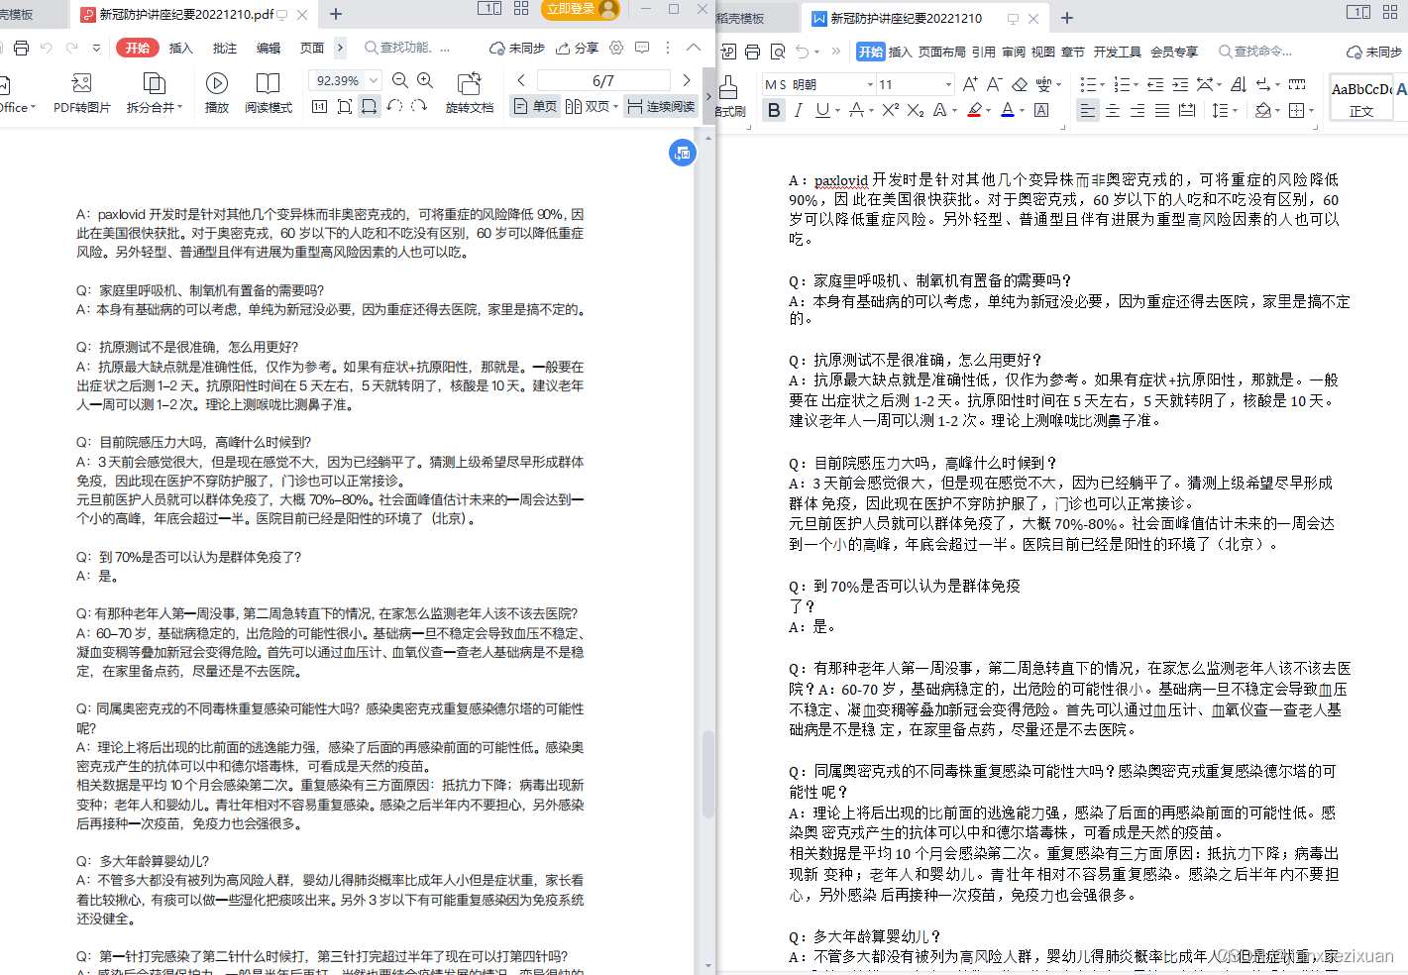Zoom in the PDF page
The width and height of the screenshot is (1408, 975).
(x=425, y=80)
